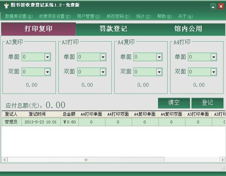Switch to 馆内公用 tab

(188, 29)
